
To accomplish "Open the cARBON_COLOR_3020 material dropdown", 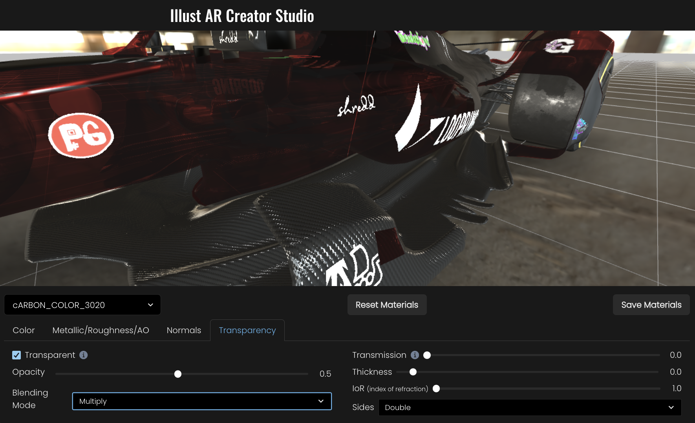I will point(82,305).
